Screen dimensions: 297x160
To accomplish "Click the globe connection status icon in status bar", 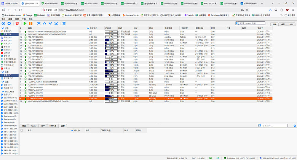I will click(x=211, y=158).
